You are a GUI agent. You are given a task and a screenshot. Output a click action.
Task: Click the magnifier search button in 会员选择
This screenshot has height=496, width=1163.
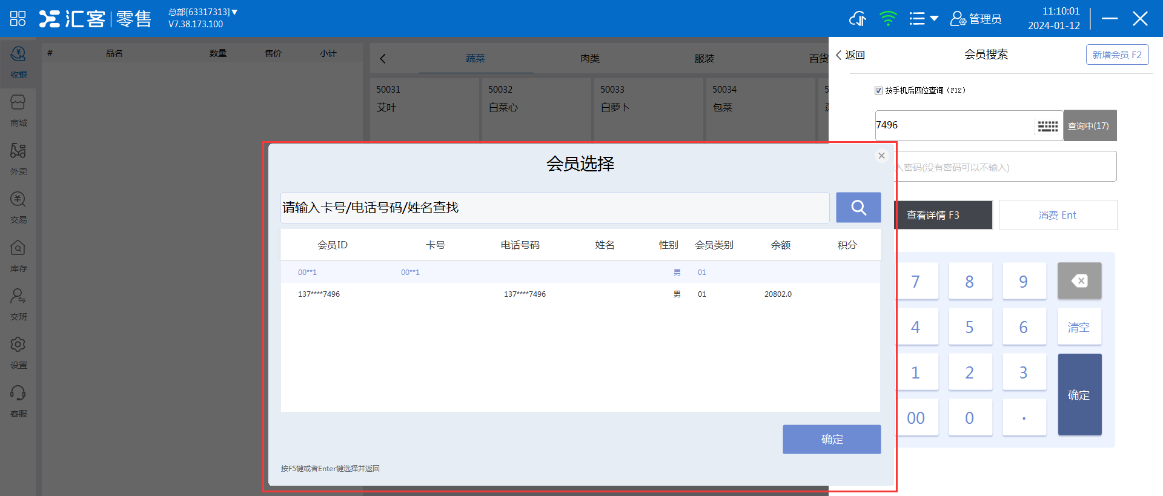pyautogui.click(x=858, y=208)
